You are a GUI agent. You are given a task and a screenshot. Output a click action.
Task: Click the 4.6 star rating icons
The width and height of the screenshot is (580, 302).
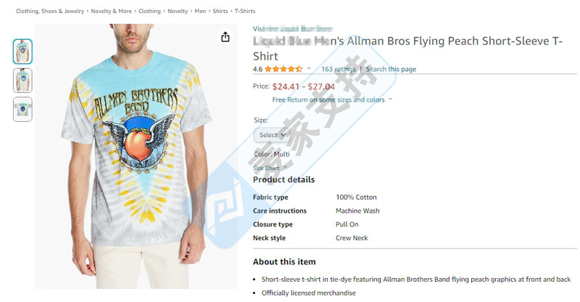point(283,69)
